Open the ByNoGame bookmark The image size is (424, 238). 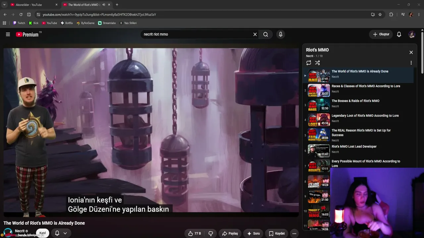(x=85, y=23)
